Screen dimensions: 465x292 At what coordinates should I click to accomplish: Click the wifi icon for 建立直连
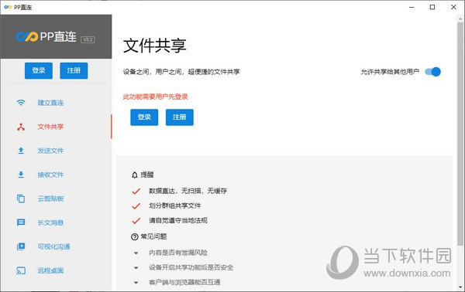[x=21, y=103]
